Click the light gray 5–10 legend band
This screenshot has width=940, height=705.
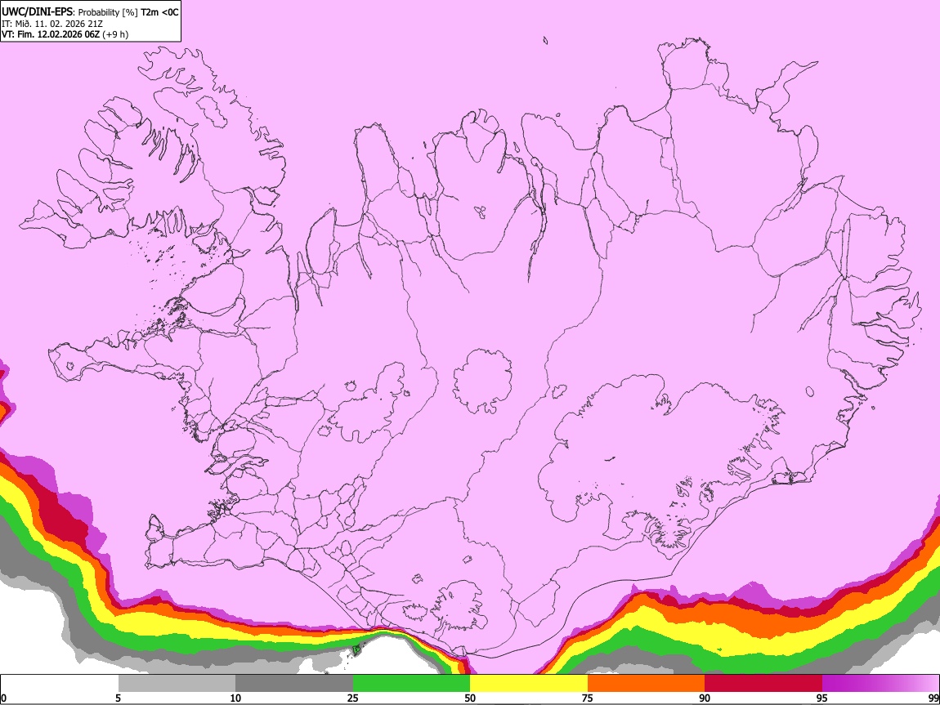click(x=177, y=683)
